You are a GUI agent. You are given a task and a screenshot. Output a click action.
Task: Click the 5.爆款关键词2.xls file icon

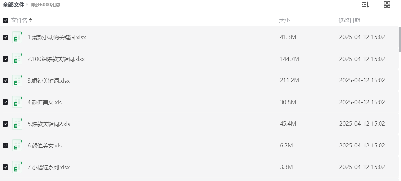click(x=17, y=124)
